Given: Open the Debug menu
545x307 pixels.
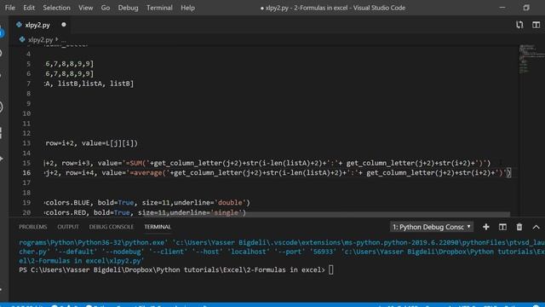Looking at the screenshot, I should (128, 8).
